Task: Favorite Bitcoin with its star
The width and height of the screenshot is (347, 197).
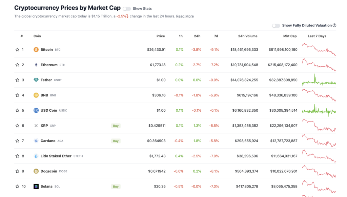Action: pyautogui.click(x=17, y=50)
